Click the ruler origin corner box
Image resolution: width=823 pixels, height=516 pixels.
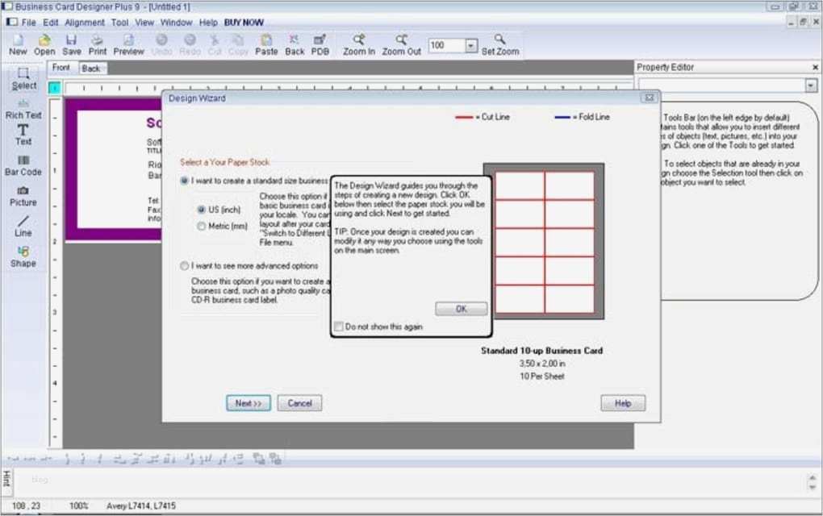click(x=55, y=88)
